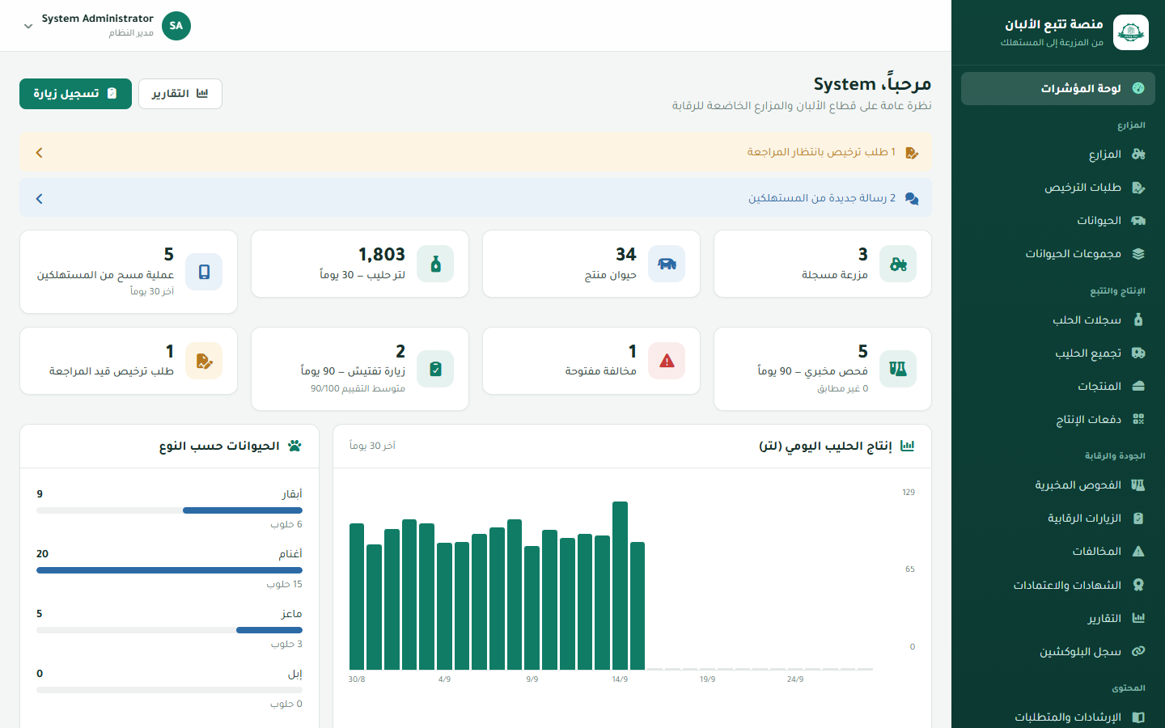Viewport: 1165px width, 728px height.
Task: Click the signed document icon on the licence request card
Action: [204, 361]
